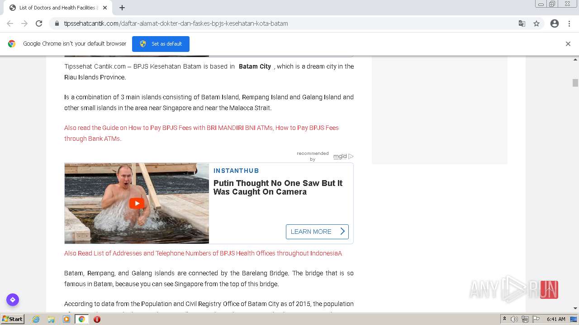Click the scrollbar down arrow

pos(575,308)
